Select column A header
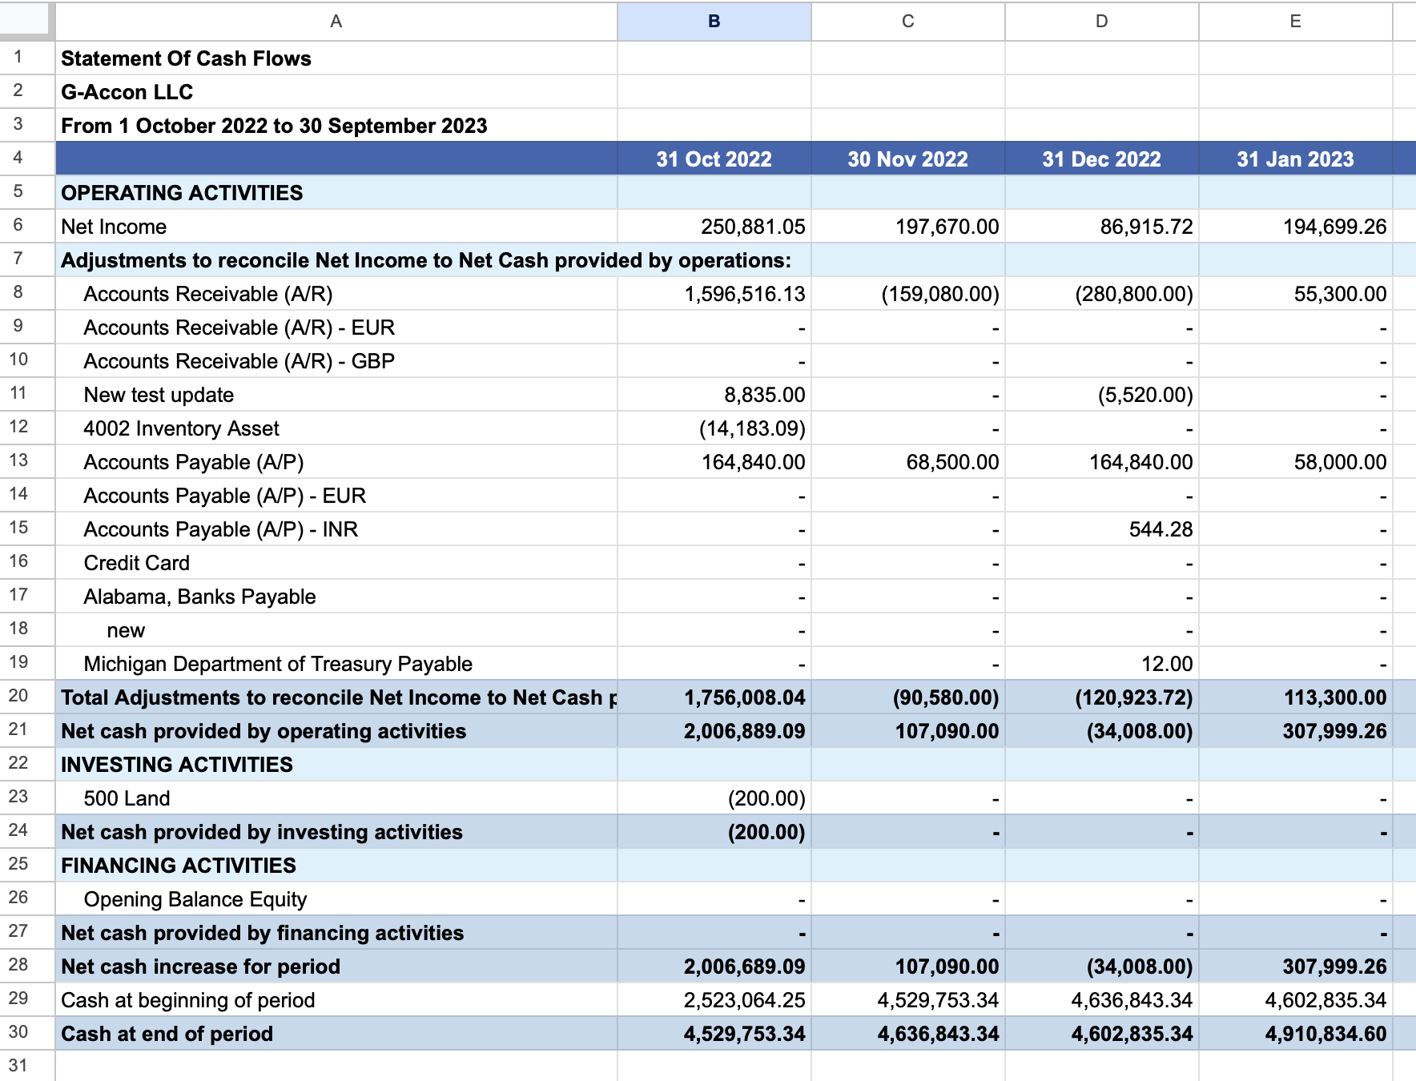This screenshot has width=1416, height=1081. (336, 22)
